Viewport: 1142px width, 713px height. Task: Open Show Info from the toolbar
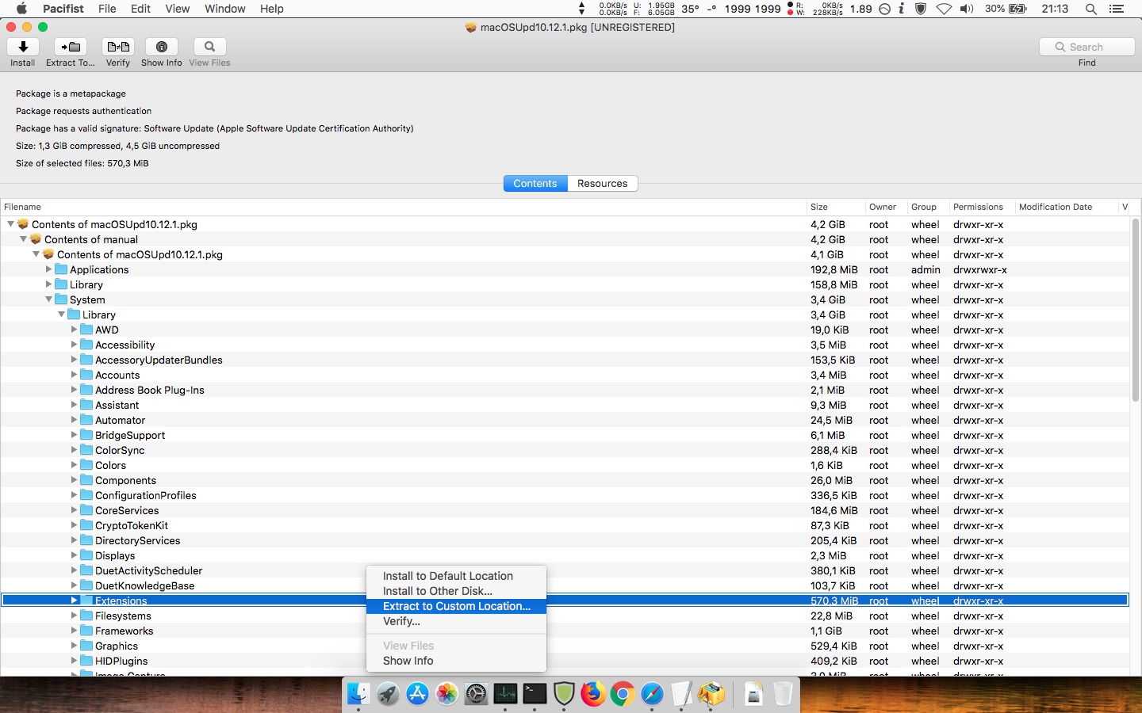tap(162, 47)
